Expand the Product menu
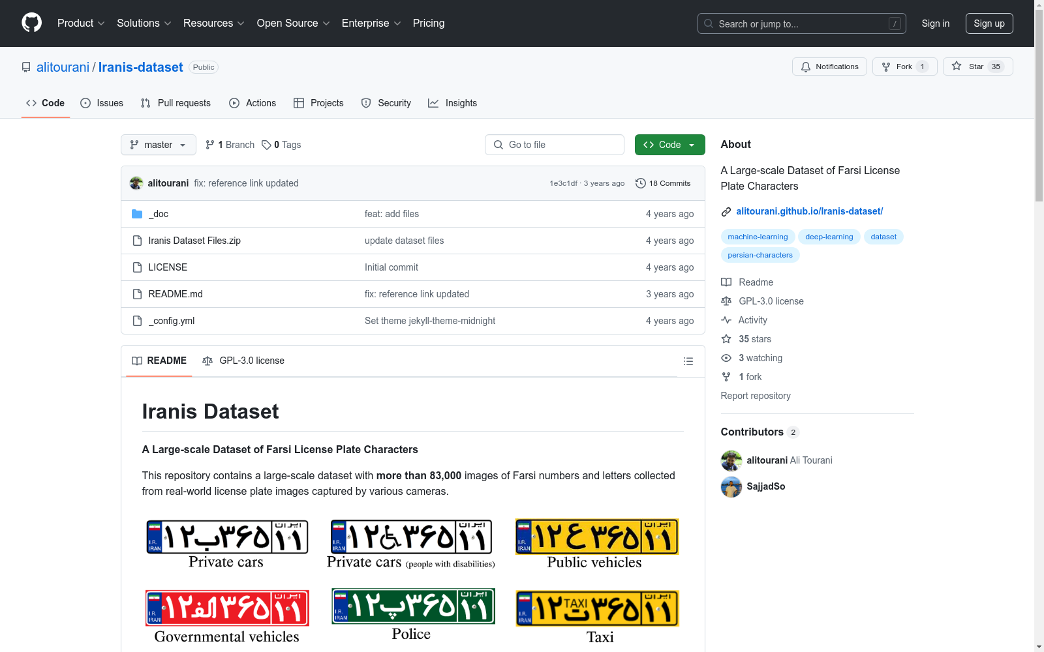The width and height of the screenshot is (1044, 652). [81, 23]
